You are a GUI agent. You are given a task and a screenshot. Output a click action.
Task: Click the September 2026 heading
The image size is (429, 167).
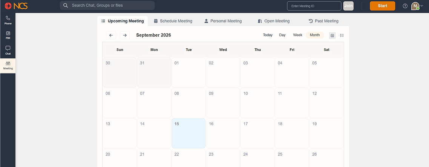154,35
